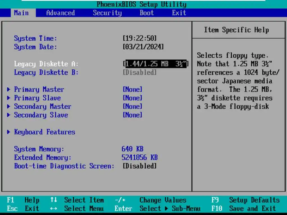Open the Keyboard Features sub-menu label
This screenshot has height=215, width=287.
[45, 132]
